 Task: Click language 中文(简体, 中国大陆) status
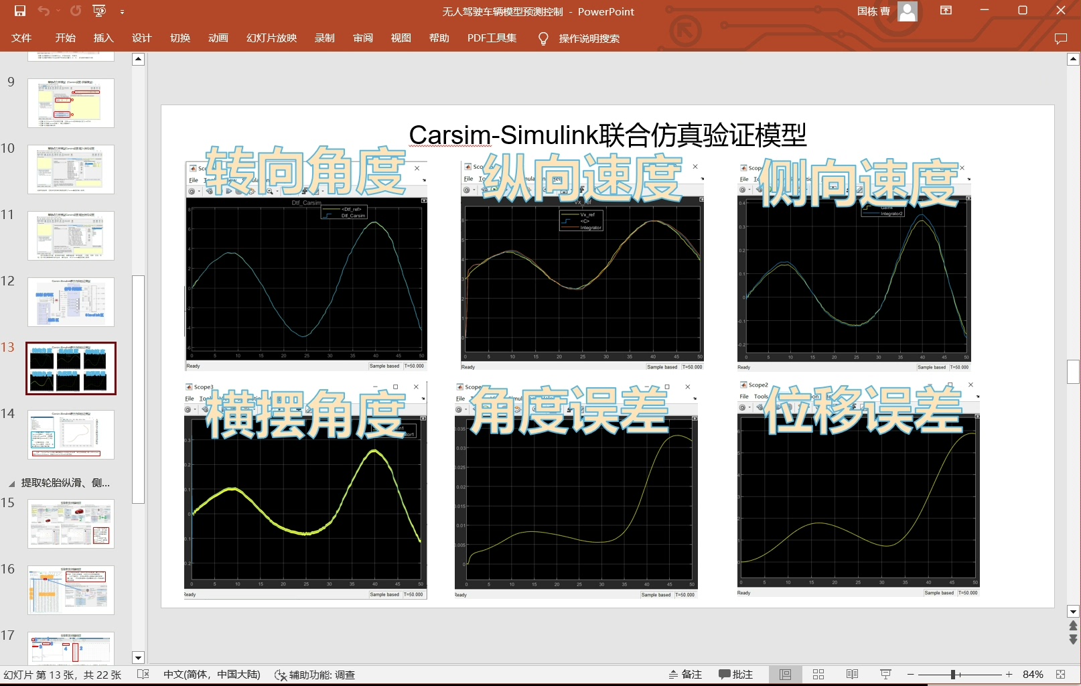click(212, 675)
